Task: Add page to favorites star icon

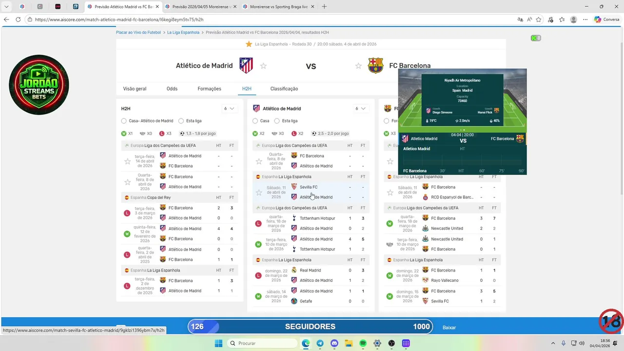Action: point(539,19)
